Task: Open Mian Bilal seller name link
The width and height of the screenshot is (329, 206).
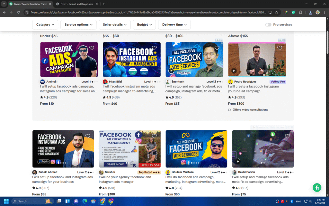Action: point(115,81)
